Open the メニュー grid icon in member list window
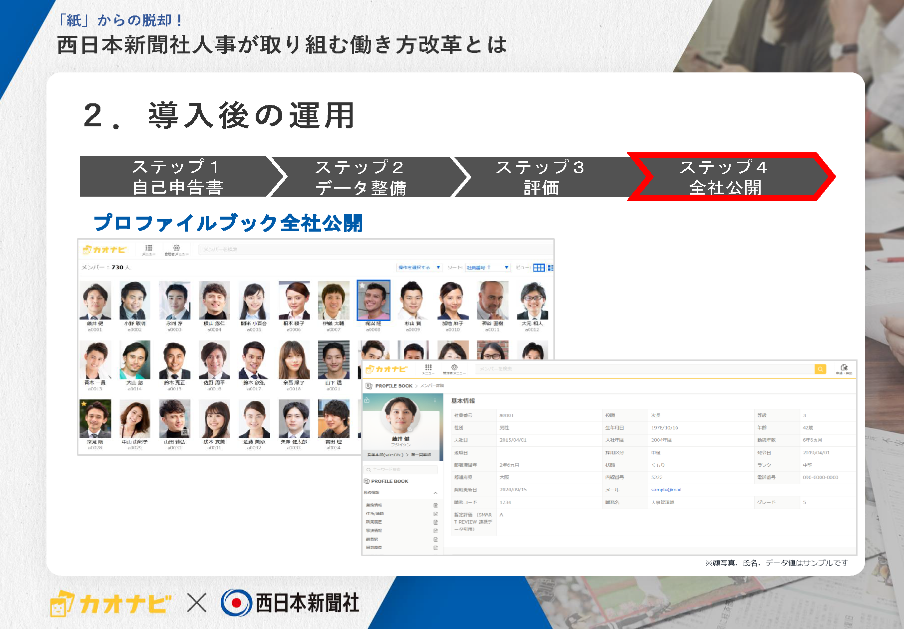The height and width of the screenshot is (629, 904). 148,248
